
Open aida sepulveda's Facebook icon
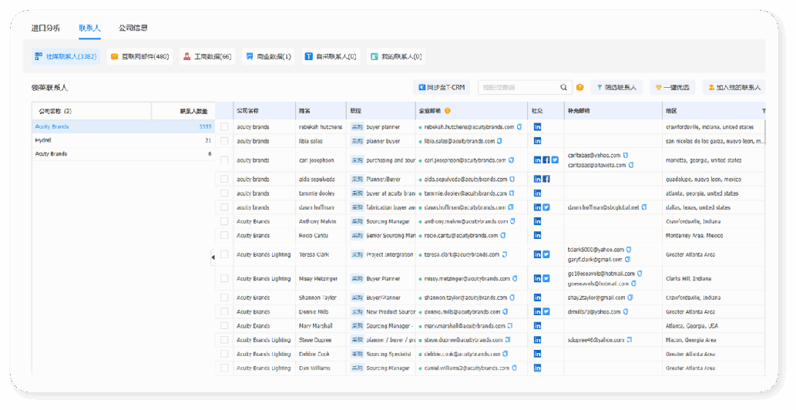[x=546, y=180]
